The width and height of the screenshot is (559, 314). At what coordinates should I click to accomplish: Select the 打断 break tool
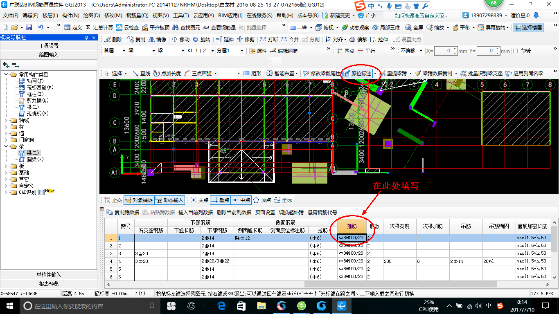[269, 39]
